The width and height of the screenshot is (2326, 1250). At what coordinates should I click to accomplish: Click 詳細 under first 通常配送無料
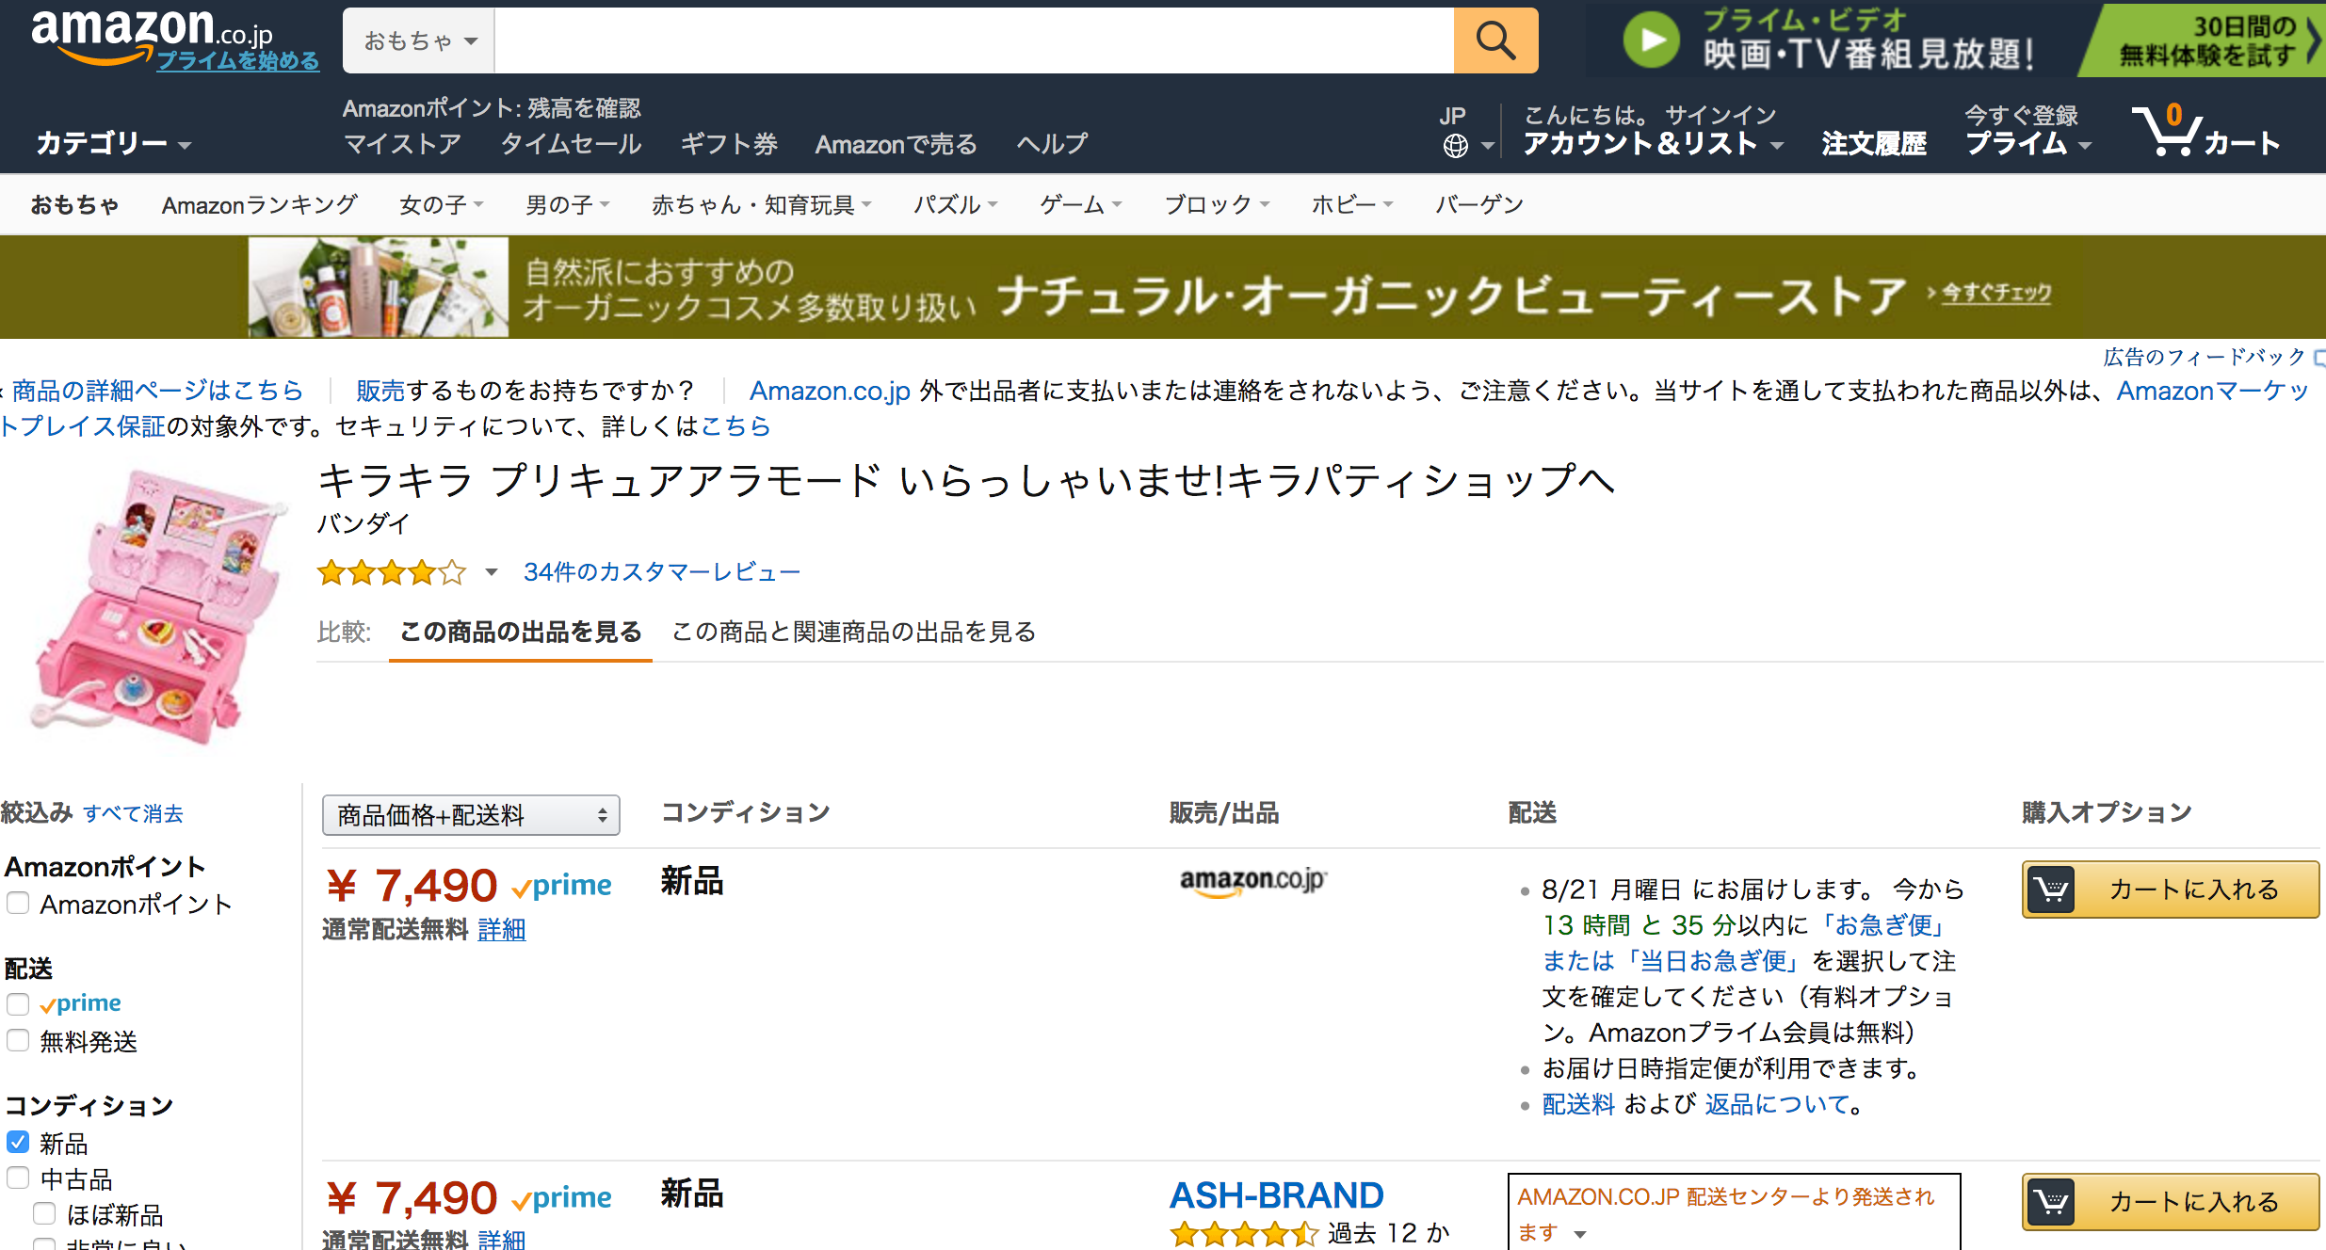[x=502, y=929]
